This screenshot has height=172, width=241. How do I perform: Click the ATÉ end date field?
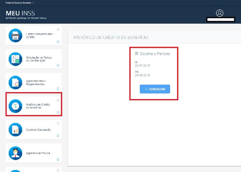[x=142, y=75]
